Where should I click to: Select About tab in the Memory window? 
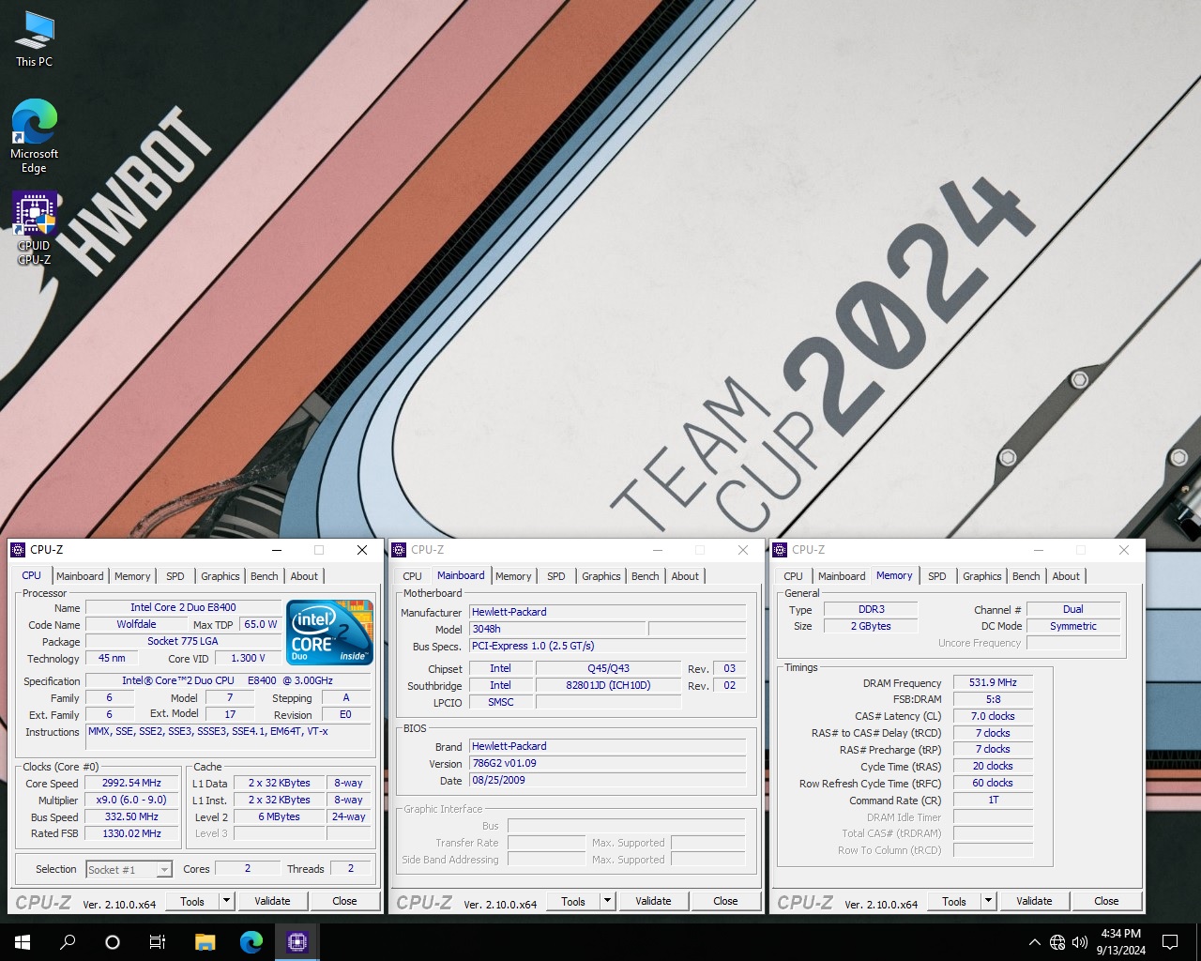tap(1066, 576)
